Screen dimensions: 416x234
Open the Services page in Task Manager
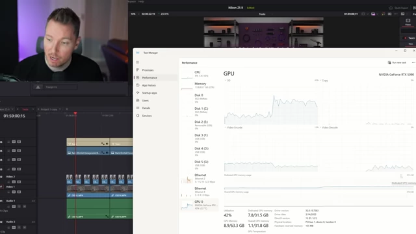155,116
